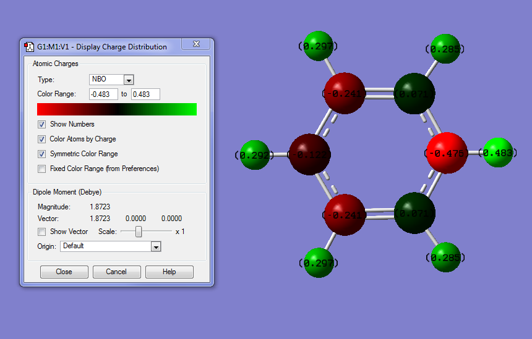Select the hydrogen atom labeled 0.292
This screenshot has height=339, width=532.
tap(254, 154)
